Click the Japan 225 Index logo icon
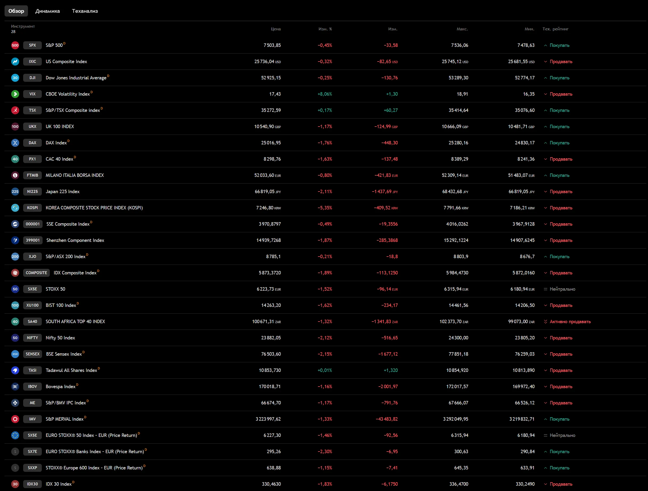The height and width of the screenshot is (491, 648). coord(15,192)
